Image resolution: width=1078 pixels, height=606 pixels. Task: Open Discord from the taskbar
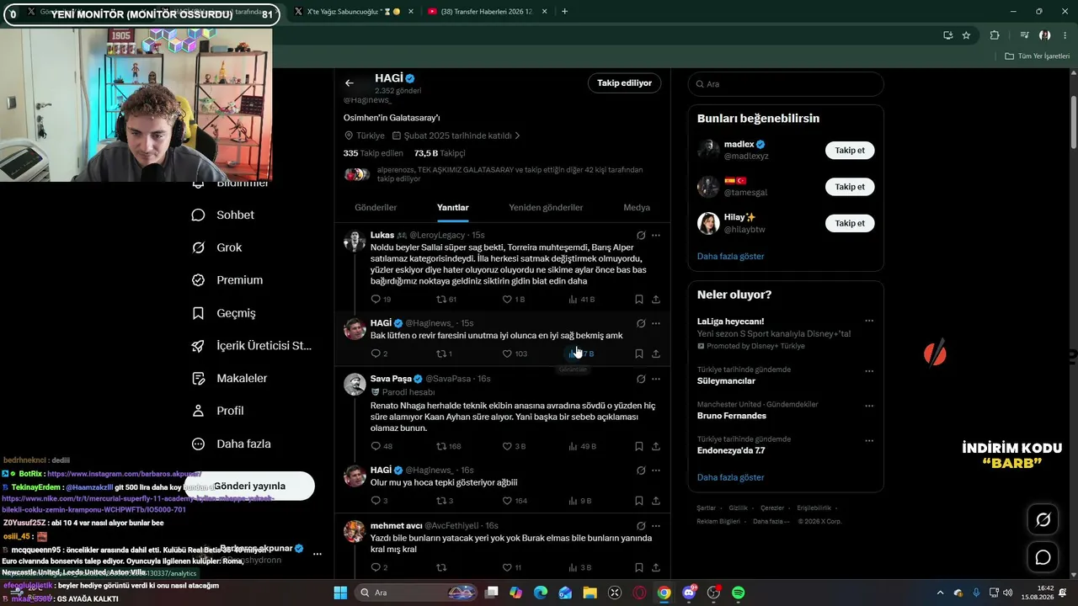click(689, 593)
